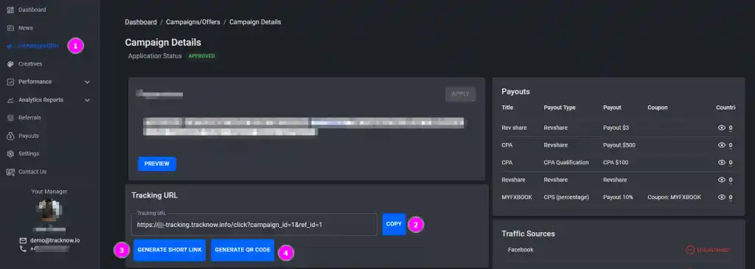This screenshot has height=269, width=755.
Task: Click the Payouts money bag icon
Action: click(x=10, y=136)
